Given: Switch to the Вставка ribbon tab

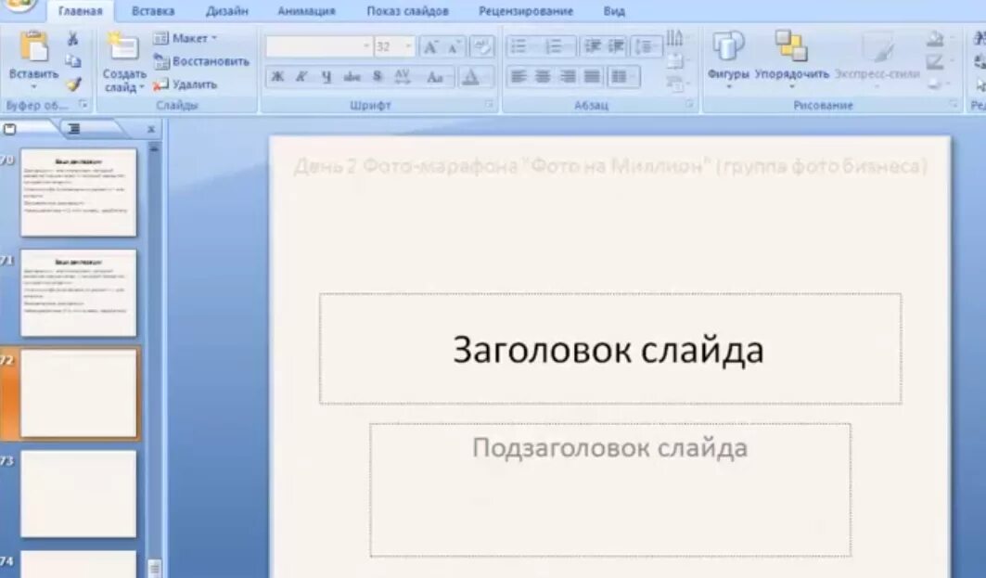Looking at the screenshot, I should point(153,11).
